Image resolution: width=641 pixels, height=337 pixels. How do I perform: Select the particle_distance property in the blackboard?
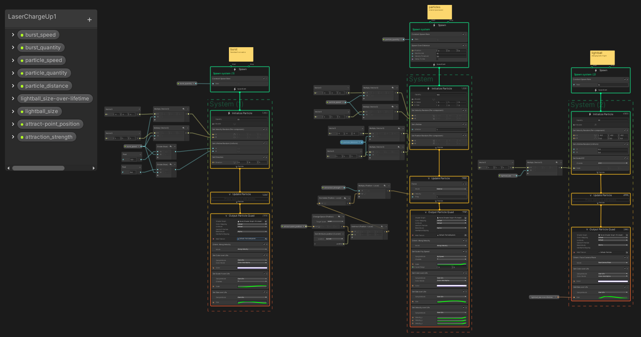click(46, 86)
